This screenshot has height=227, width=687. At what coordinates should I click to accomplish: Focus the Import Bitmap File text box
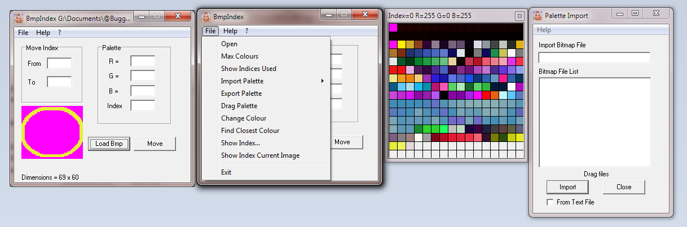tap(594, 57)
